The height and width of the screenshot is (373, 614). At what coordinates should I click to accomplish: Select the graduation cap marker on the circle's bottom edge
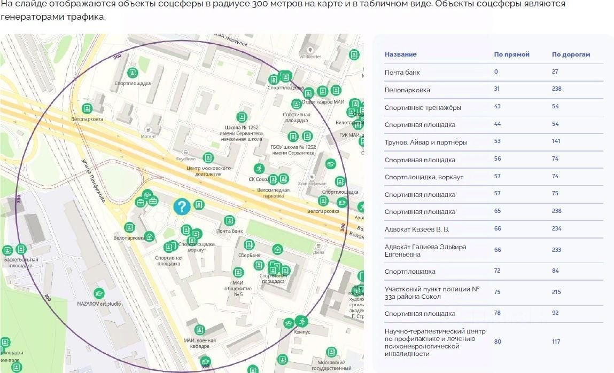205,361
